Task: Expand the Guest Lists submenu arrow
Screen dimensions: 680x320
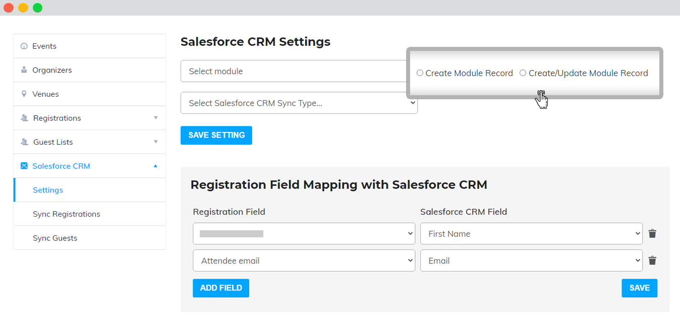Action: tap(156, 142)
